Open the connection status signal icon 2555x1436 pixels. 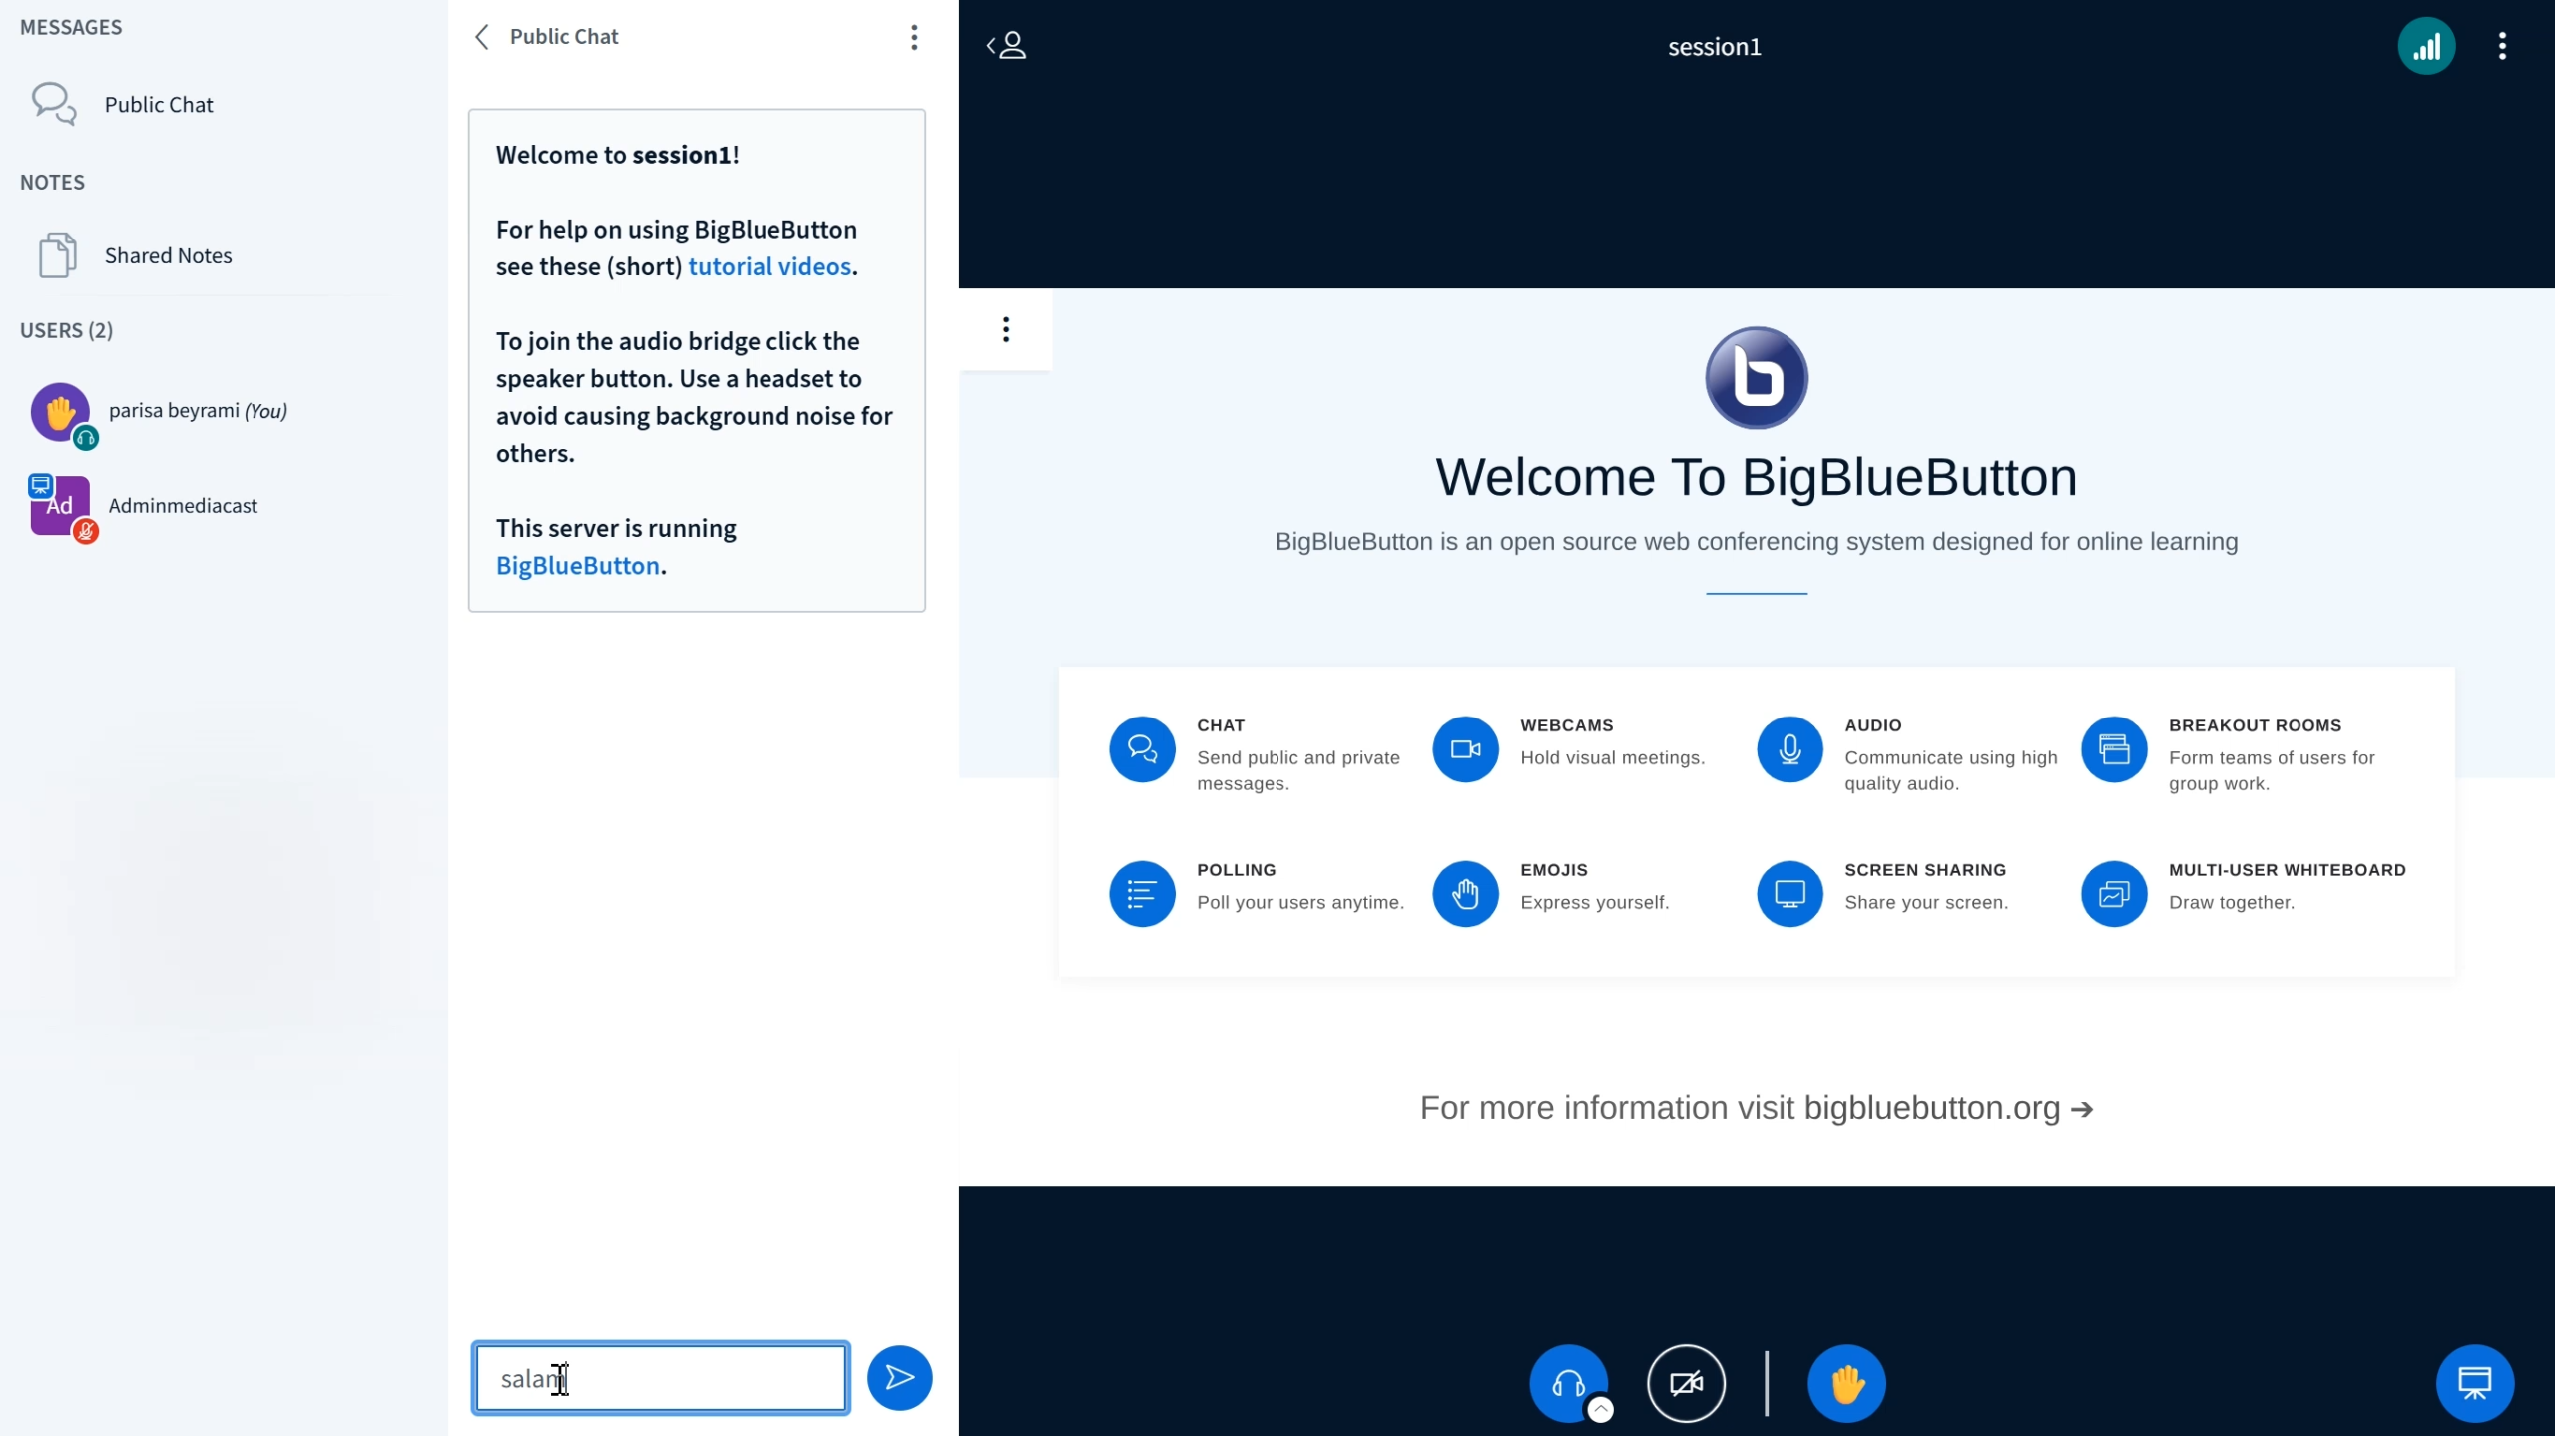pyautogui.click(x=2425, y=46)
